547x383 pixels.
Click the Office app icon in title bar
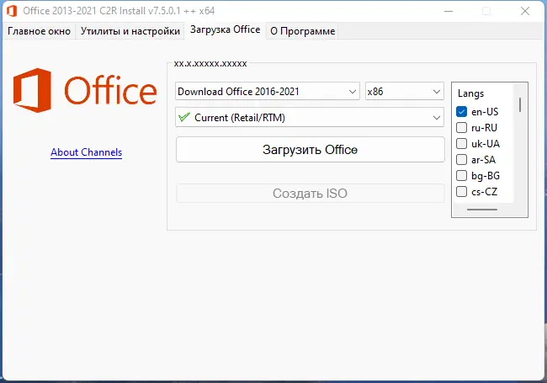12,11
